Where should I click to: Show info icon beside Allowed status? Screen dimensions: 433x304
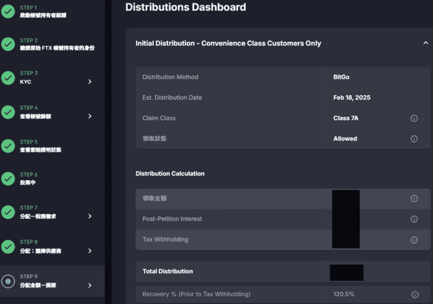click(x=414, y=139)
